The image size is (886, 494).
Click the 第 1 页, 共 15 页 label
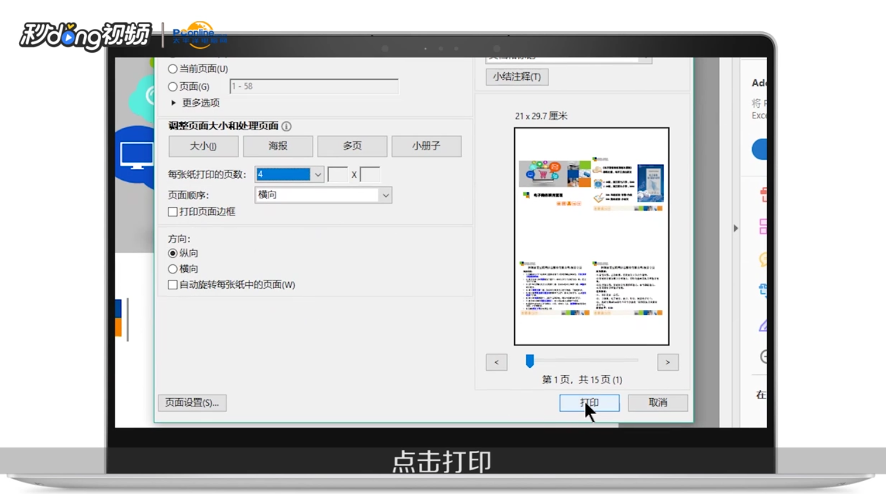[582, 380]
